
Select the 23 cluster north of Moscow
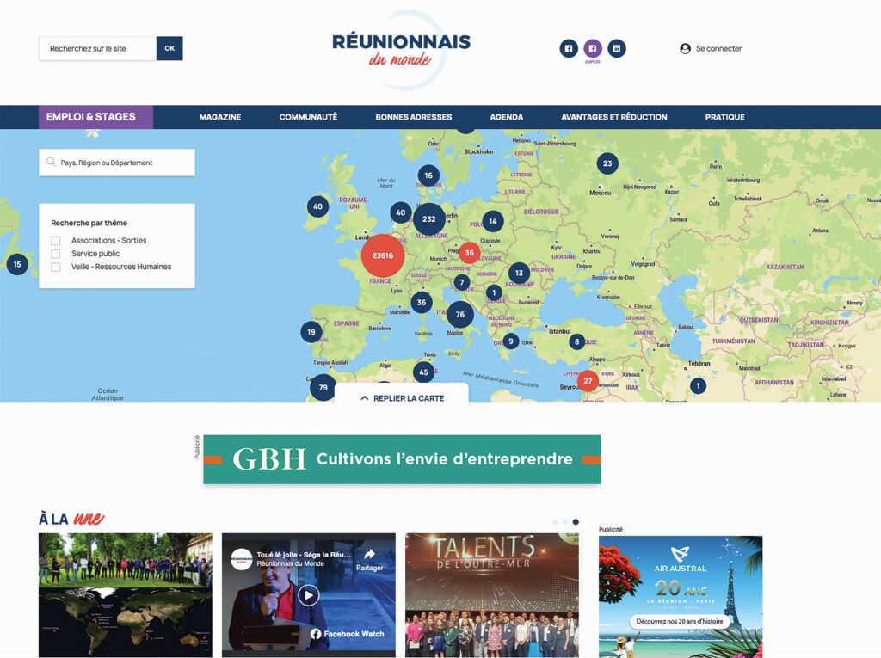click(607, 163)
